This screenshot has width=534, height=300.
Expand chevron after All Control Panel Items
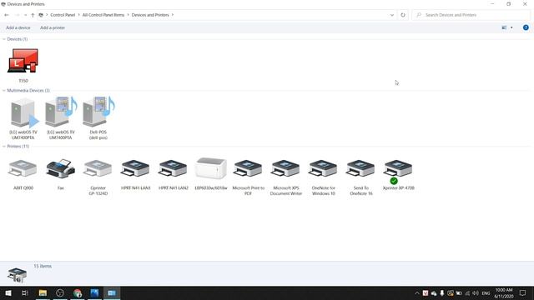point(128,15)
